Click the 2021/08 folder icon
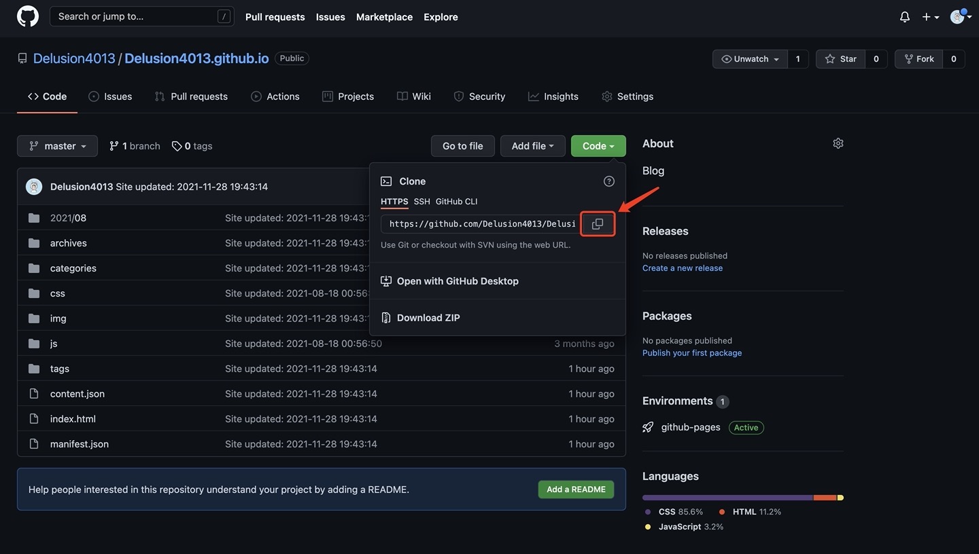979x554 pixels. 34,218
